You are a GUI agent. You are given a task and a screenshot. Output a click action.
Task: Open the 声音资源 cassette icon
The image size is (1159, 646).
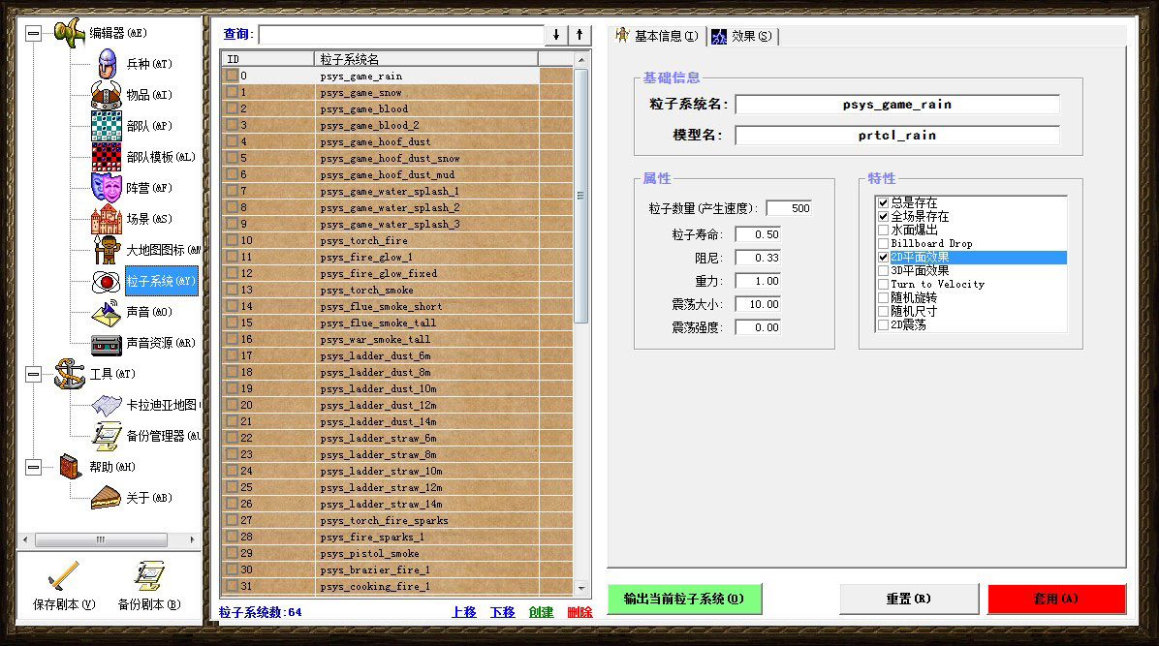(106, 343)
